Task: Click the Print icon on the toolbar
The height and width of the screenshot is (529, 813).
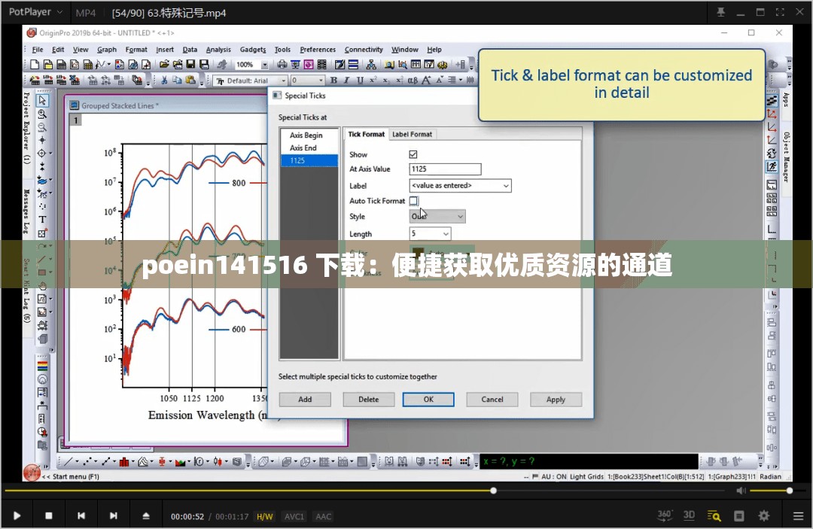Action: point(281,64)
